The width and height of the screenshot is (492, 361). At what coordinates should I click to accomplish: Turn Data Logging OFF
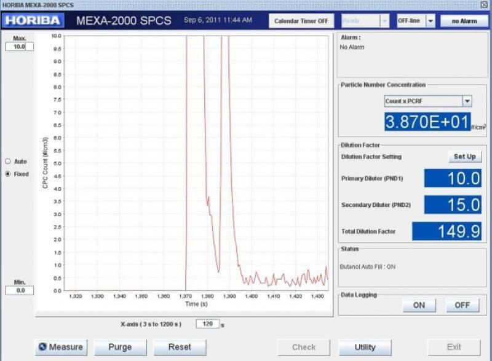(462, 305)
